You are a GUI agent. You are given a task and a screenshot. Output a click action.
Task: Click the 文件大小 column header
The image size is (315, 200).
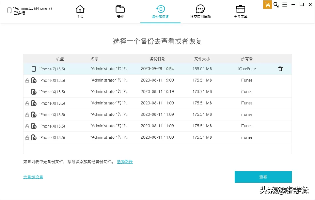click(x=202, y=59)
